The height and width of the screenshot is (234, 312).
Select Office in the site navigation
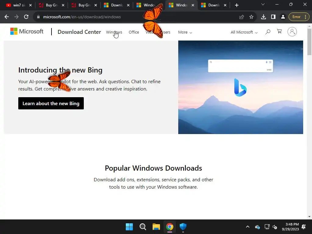tap(134, 32)
